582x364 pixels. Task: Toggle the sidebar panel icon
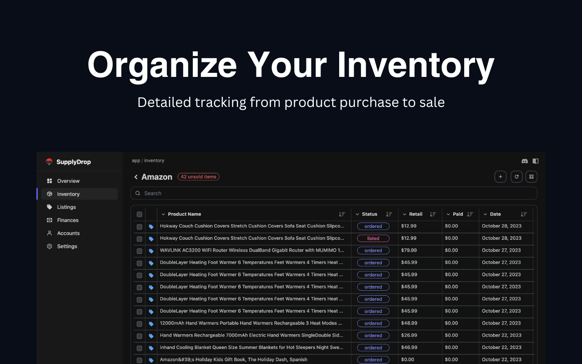click(536, 161)
